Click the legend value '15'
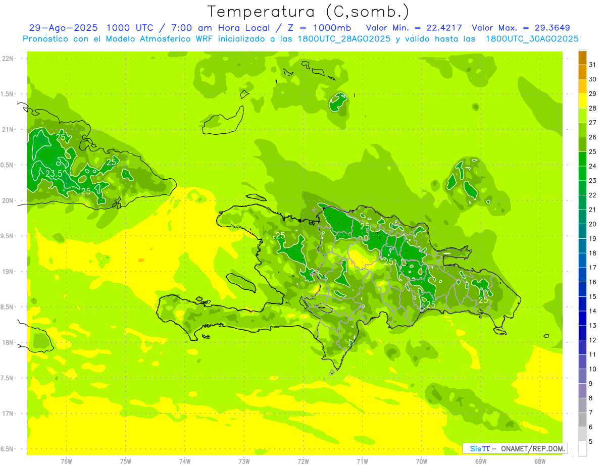The image size is (606, 468). pos(593,296)
